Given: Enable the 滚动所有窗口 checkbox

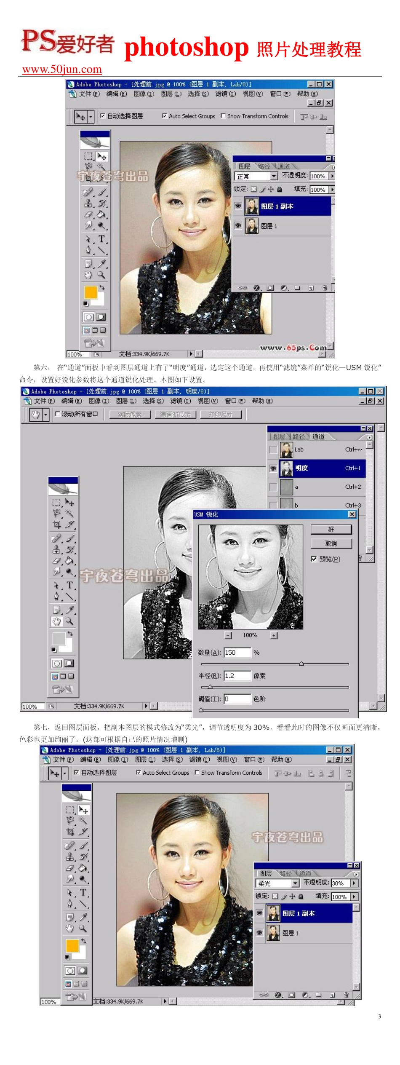Looking at the screenshot, I should pos(58,414).
